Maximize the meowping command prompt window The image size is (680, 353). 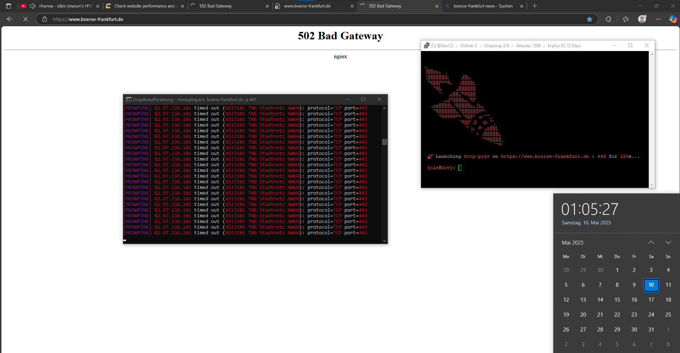coord(363,100)
